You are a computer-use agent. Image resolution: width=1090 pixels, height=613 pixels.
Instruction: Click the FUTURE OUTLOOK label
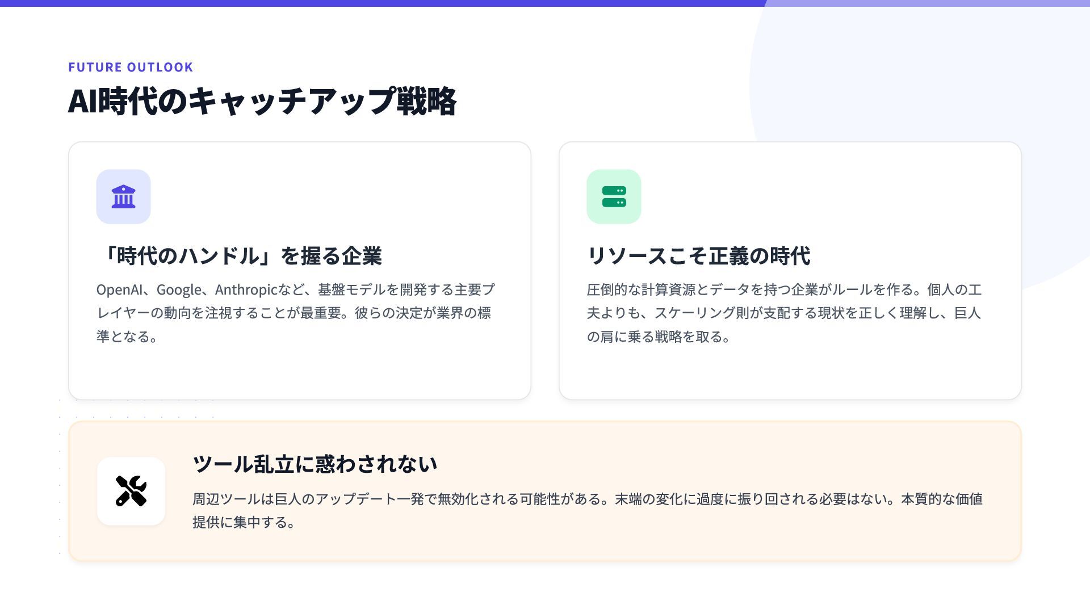click(131, 67)
